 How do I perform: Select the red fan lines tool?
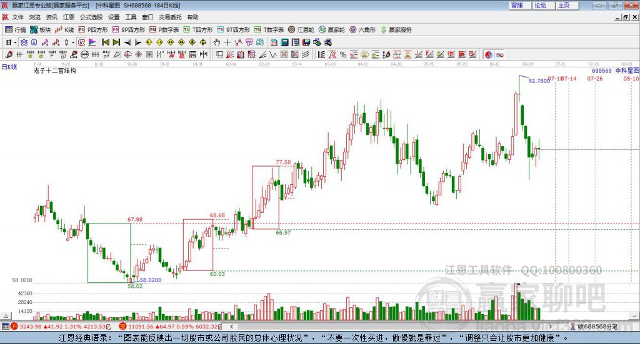coord(230,54)
